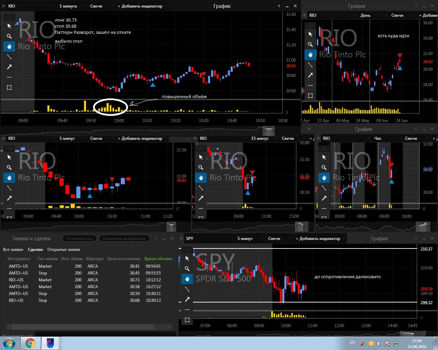Activate the hand pan tool in RIO 1-minute chart

pos(9,46)
